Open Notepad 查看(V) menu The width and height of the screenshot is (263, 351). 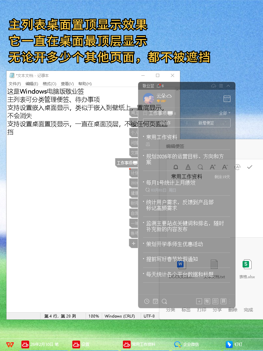click(x=67, y=84)
